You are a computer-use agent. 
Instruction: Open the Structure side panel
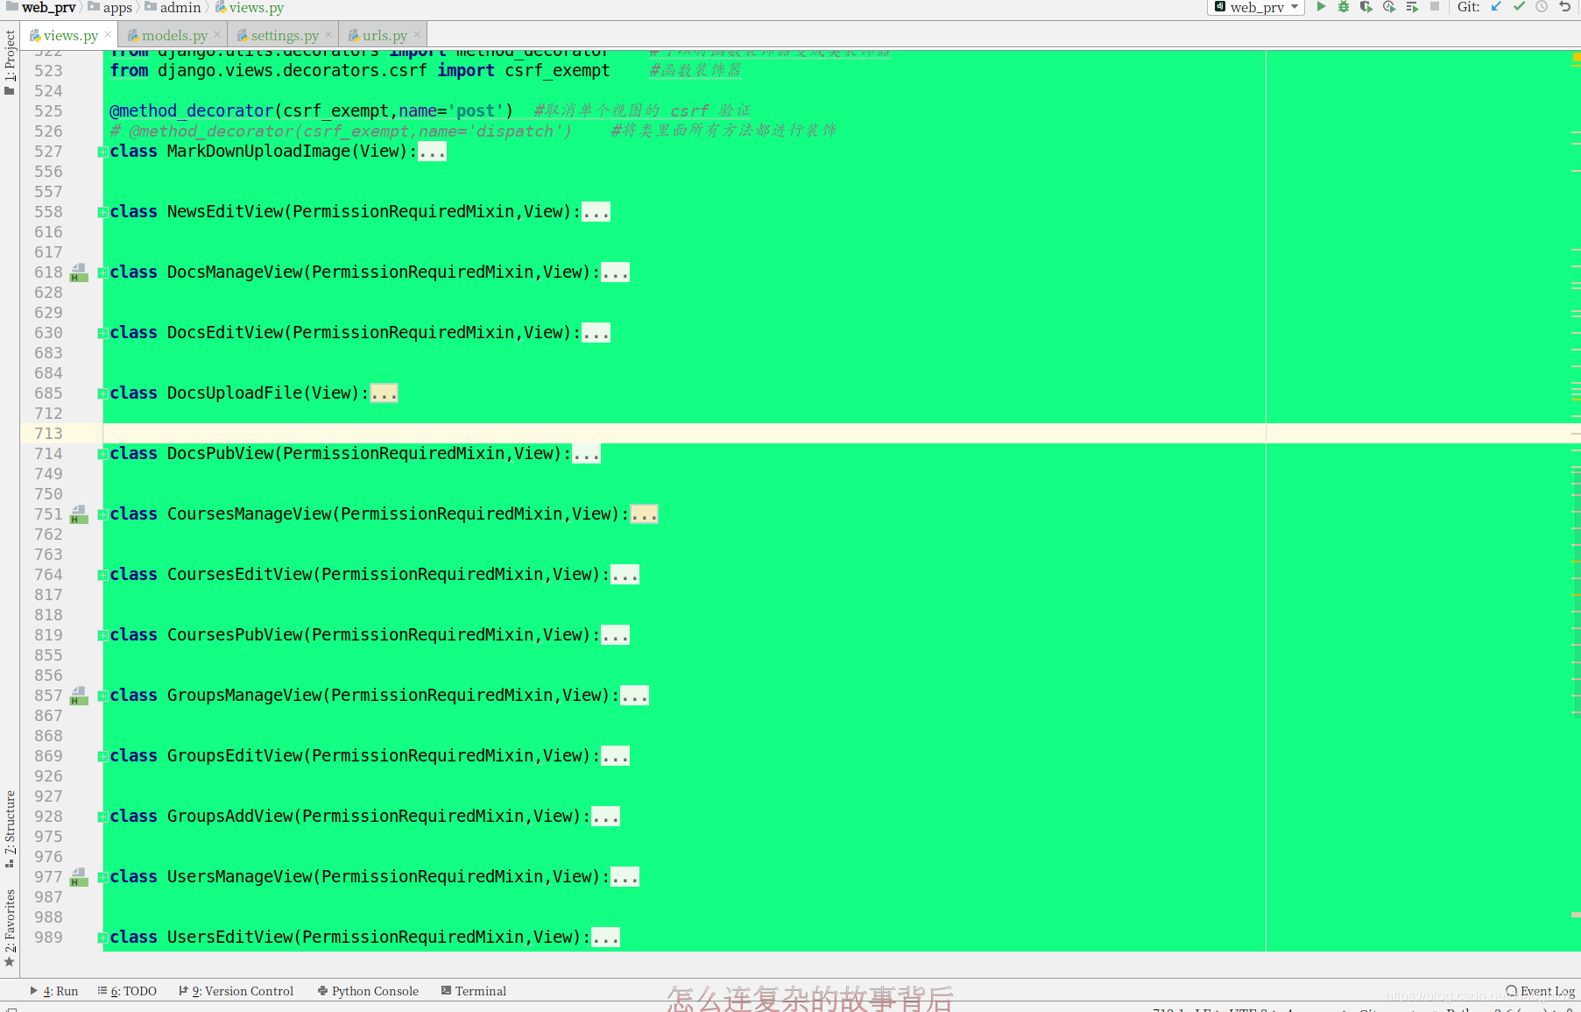[x=10, y=828]
